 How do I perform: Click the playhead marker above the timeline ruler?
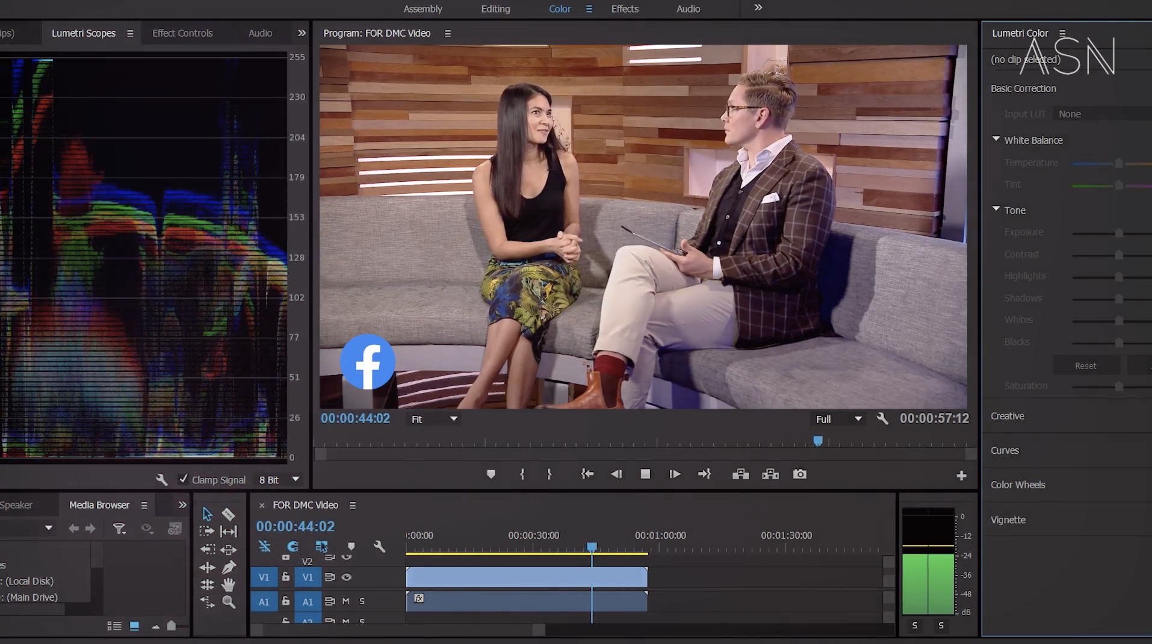817,441
